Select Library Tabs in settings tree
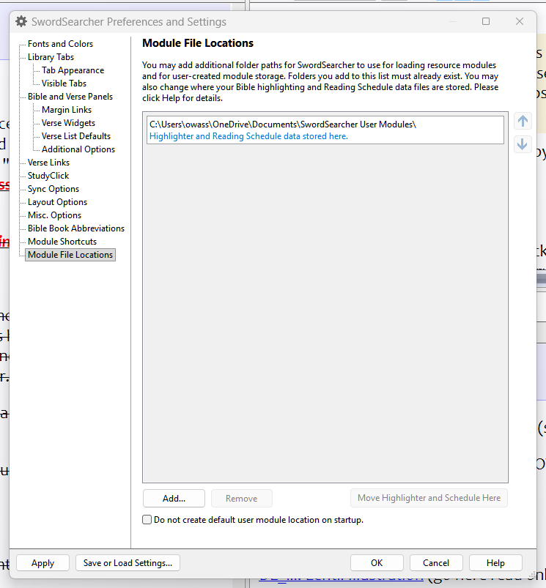546x588 pixels. point(51,57)
